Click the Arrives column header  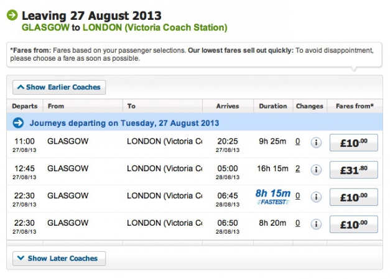(x=228, y=106)
